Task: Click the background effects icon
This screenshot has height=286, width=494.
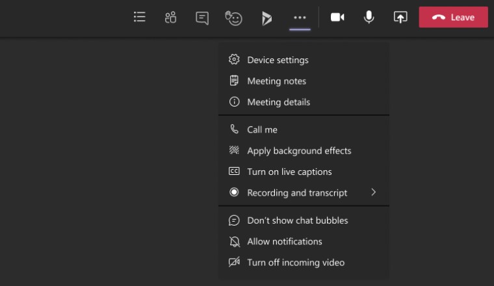Action: click(234, 150)
